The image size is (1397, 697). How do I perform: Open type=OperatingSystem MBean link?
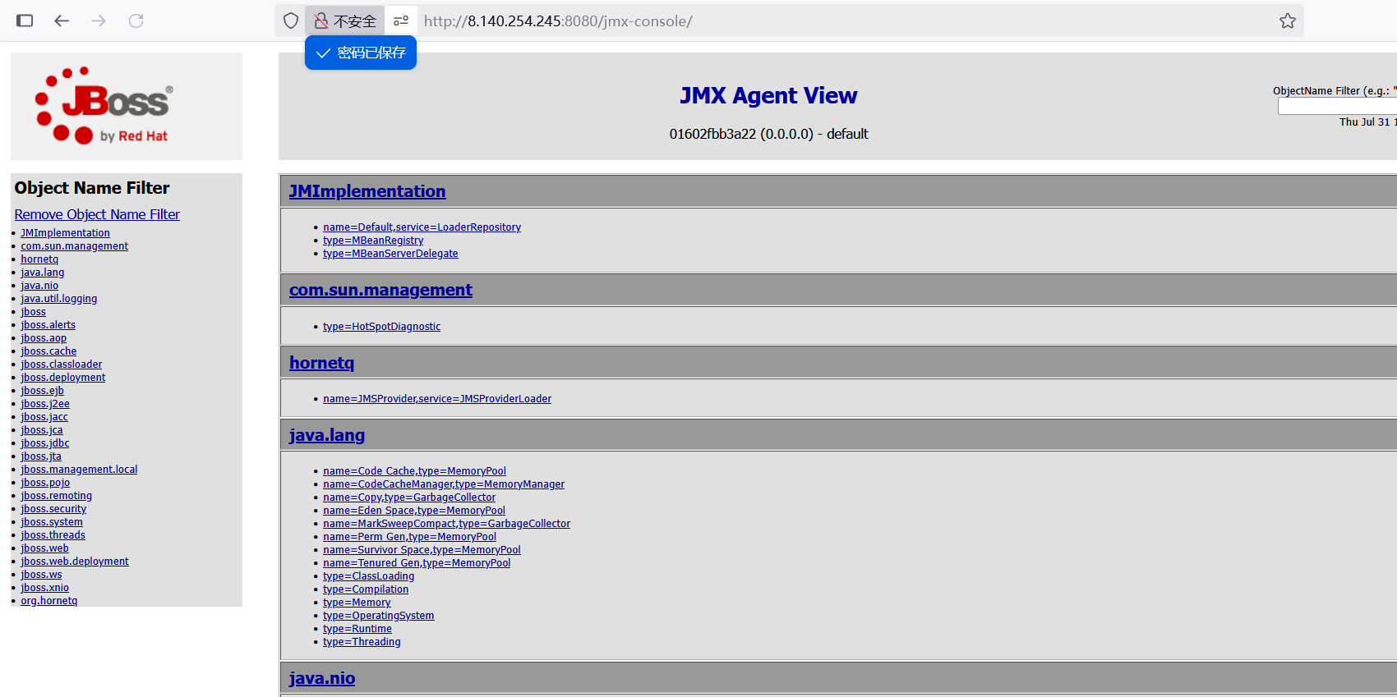[378, 616]
